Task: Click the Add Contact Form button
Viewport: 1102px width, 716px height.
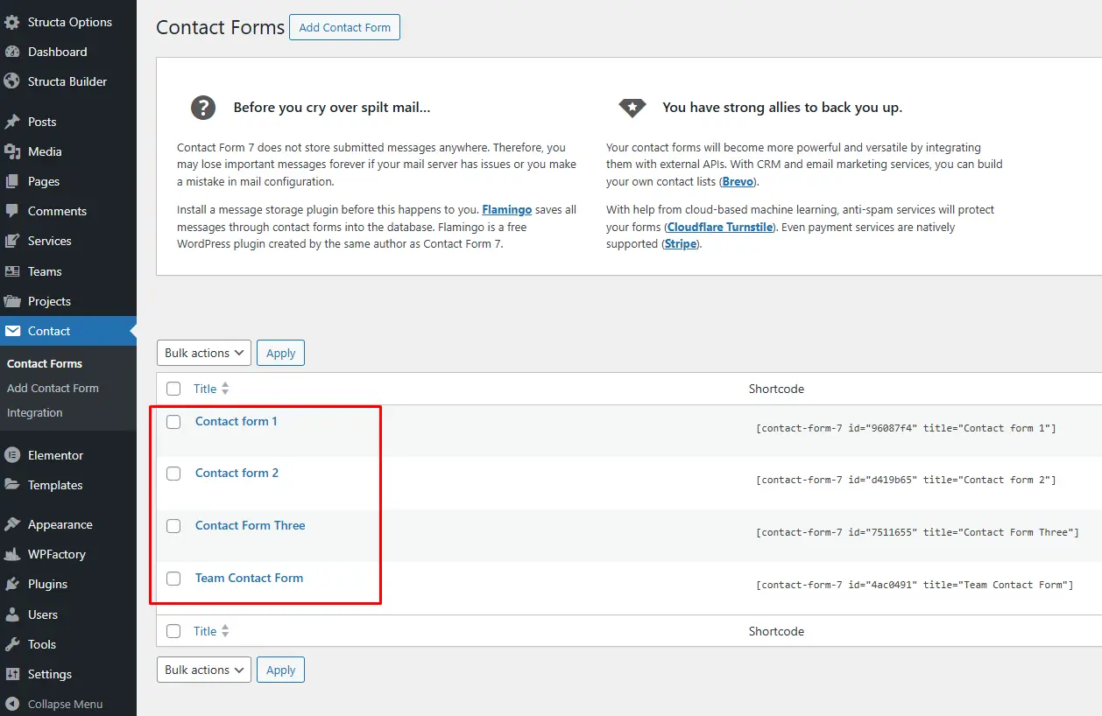Action: (344, 27)
